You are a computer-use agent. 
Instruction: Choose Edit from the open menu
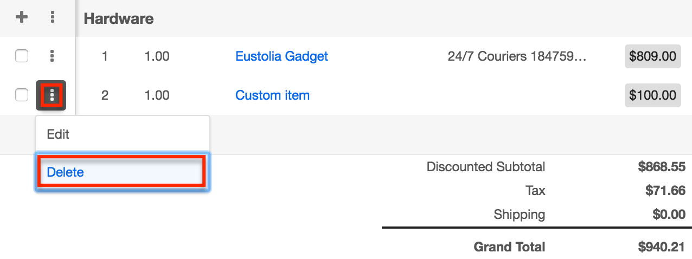(x=58, y=134)
